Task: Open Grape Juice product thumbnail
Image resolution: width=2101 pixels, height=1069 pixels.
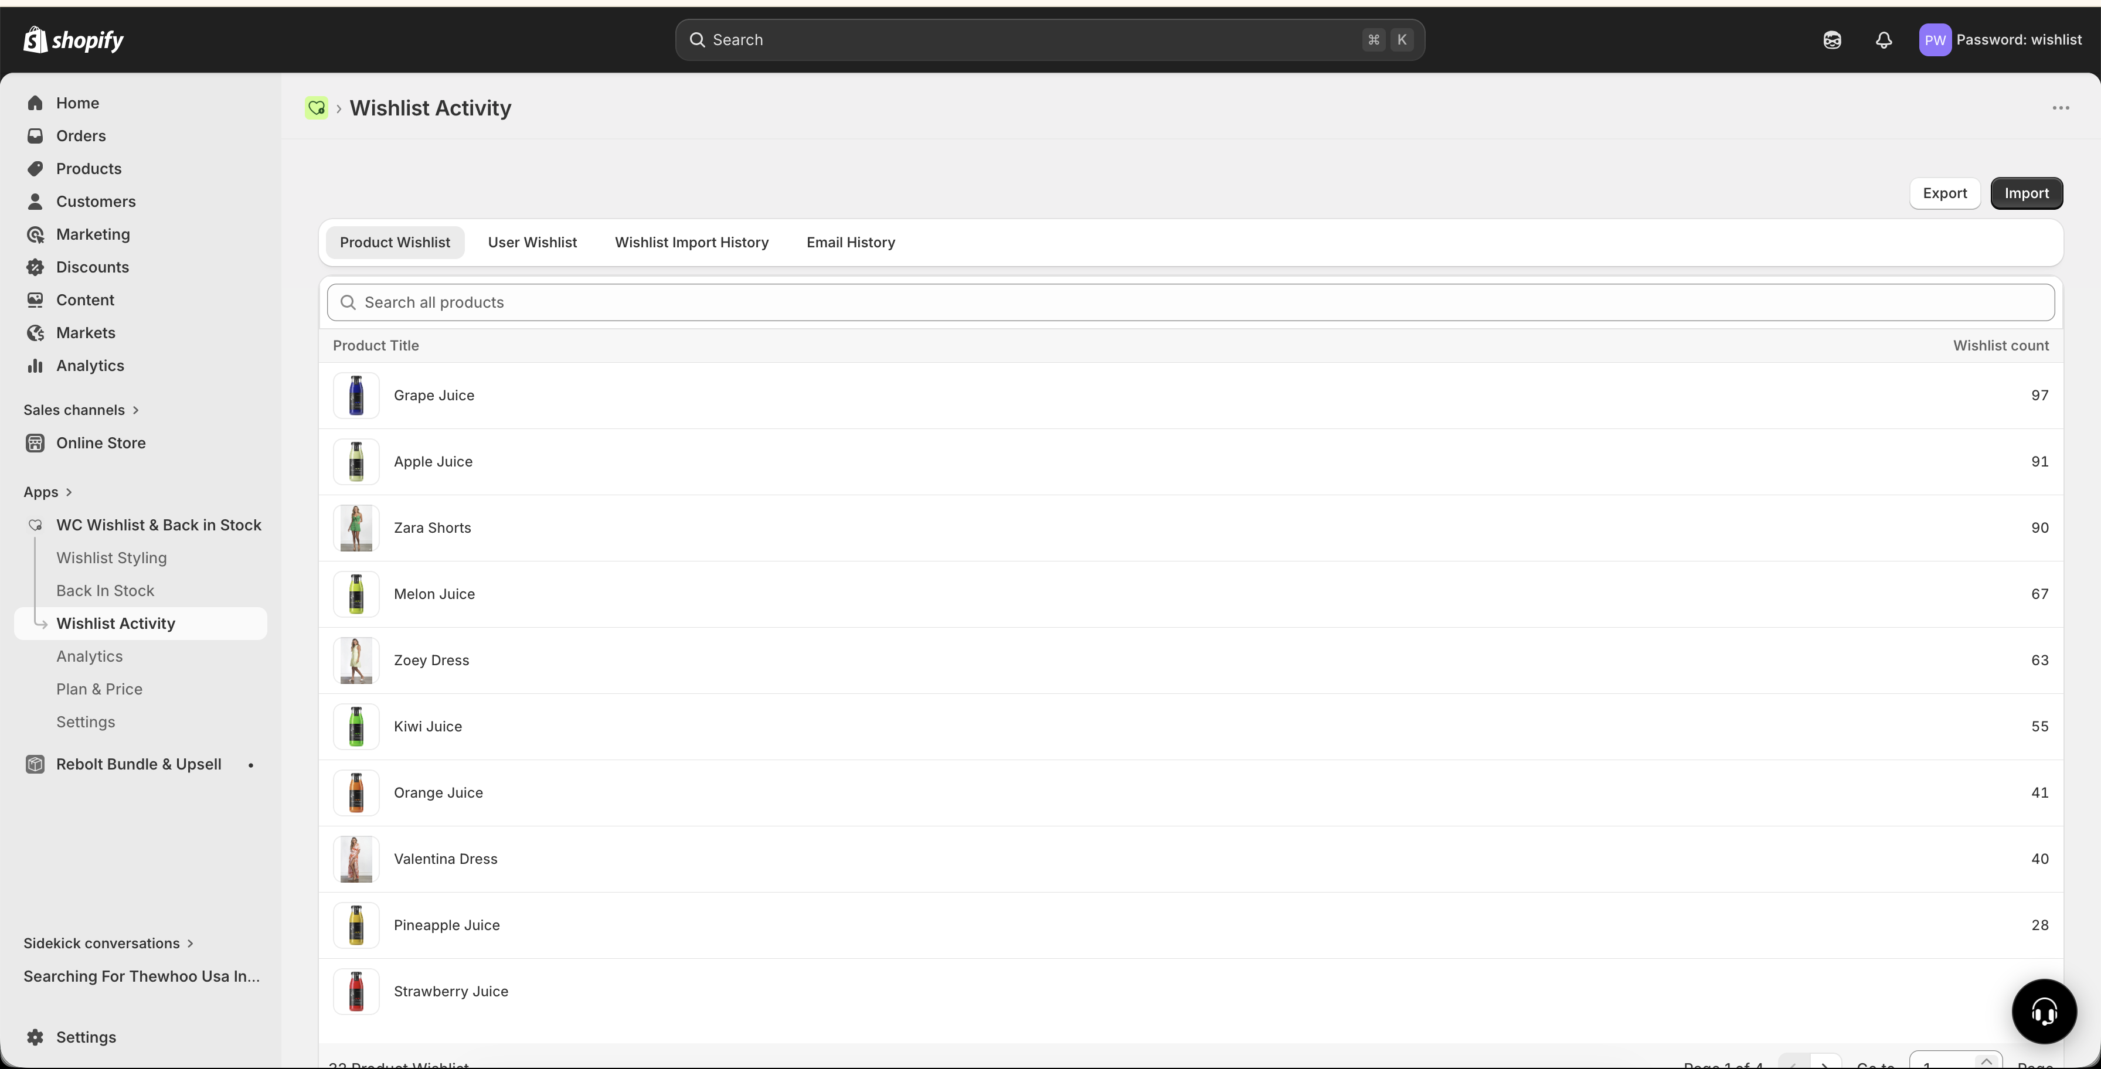Action: coord(356,396)
